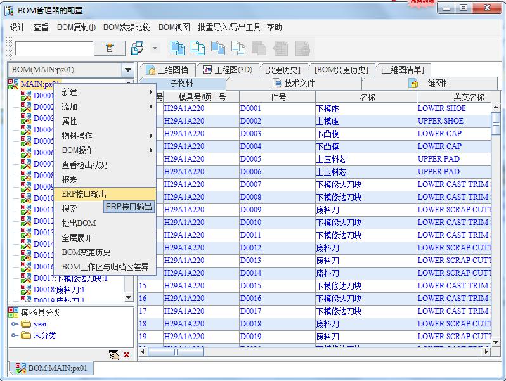Click the first blue copy-document toolbar icon
Image resolution: width=506 pixels, height=381 pixels.
(177, 48)
